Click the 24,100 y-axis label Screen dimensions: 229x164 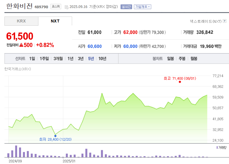[218, 140]
